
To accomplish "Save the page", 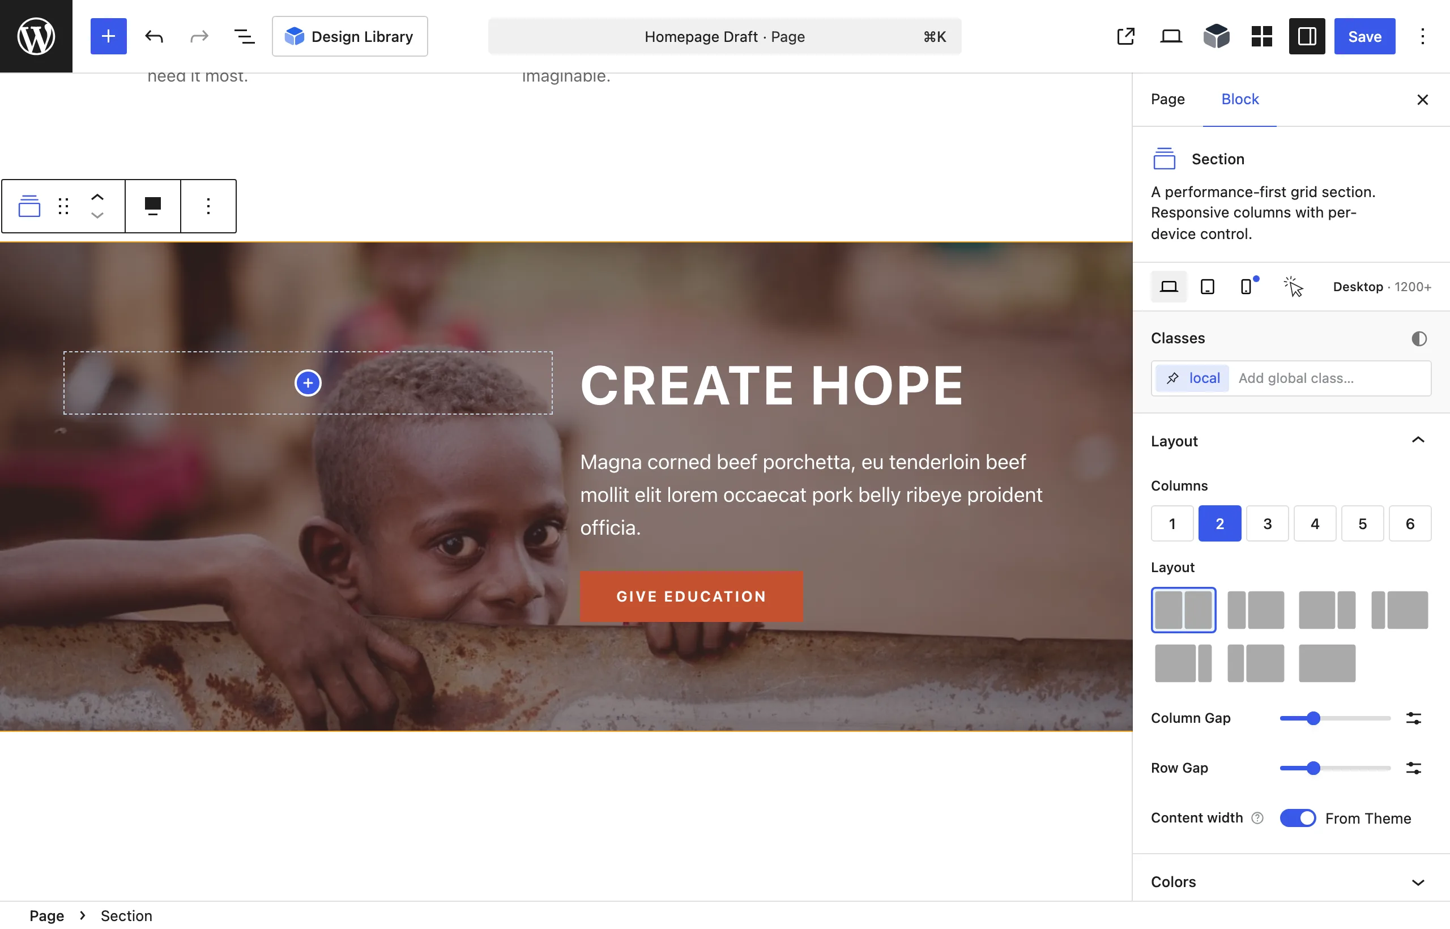I will coord(1364,36).
